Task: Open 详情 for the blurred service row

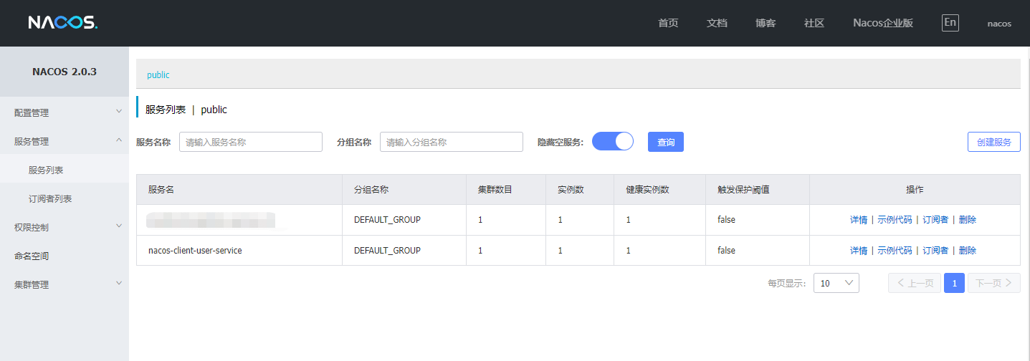Action: pyautogui.click(x=859, y=220)
